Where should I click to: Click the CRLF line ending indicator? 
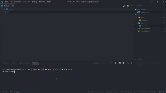click(122, 92)
